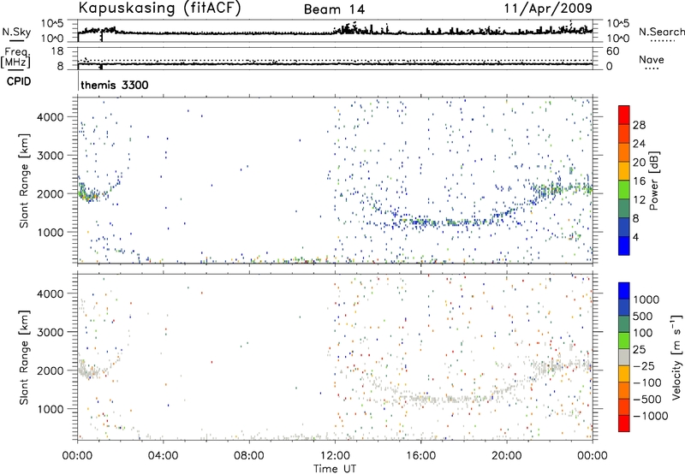685x474 pixels.
Task: Click the date 11/Apr/2009
Action: (x=548, y=9)
